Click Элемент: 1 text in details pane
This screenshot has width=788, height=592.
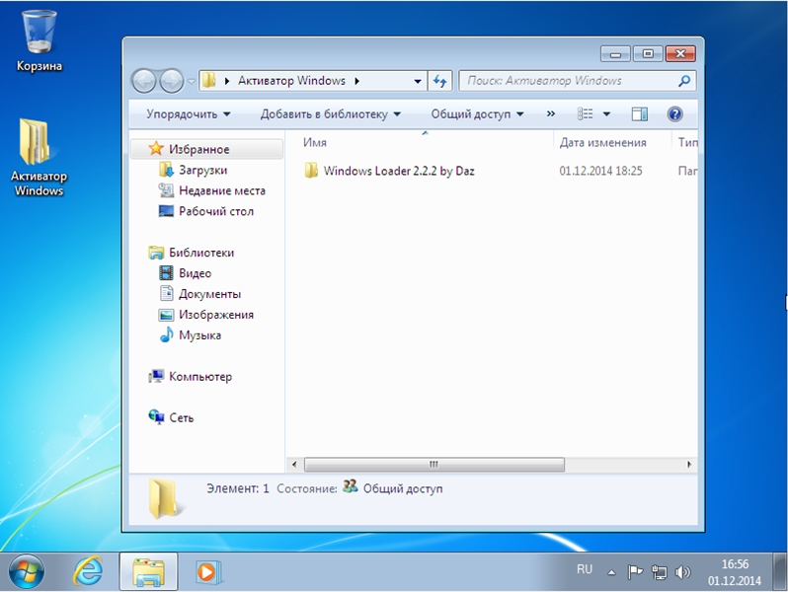point(238,488)
